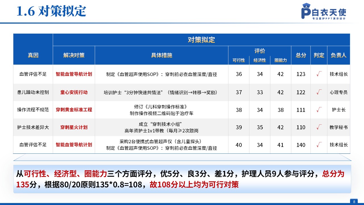The width and height of the screenshot is (364, 205).
Task: Select the red 童心安抚行动 strategy
Action: [74, 92]
